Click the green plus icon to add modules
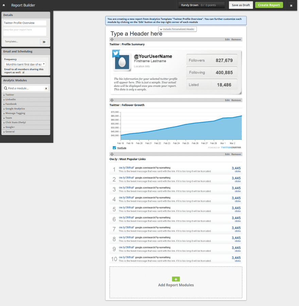Image resolution: width=299 pixels, height=306 pixels. (x=176, y=279)
